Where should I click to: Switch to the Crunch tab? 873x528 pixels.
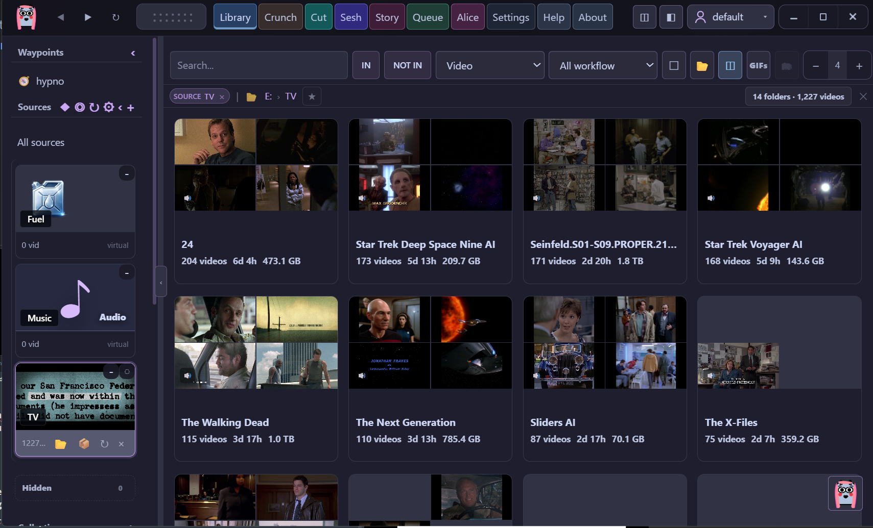pos(280,17)
